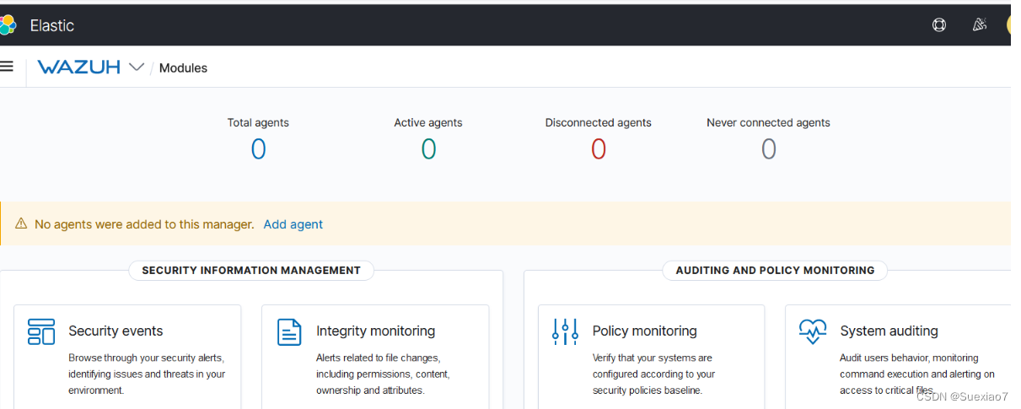Click the Security Information Management heading

coord(251,271)
